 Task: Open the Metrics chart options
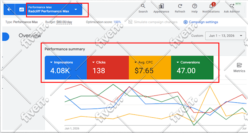[x=239, y=68]
